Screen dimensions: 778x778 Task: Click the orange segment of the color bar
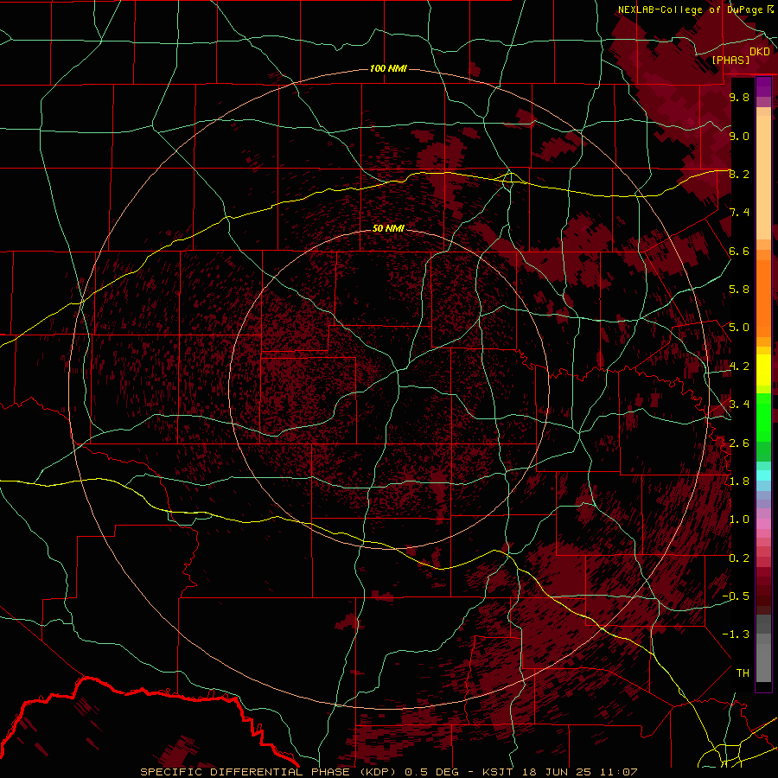(x=763, y=299)
